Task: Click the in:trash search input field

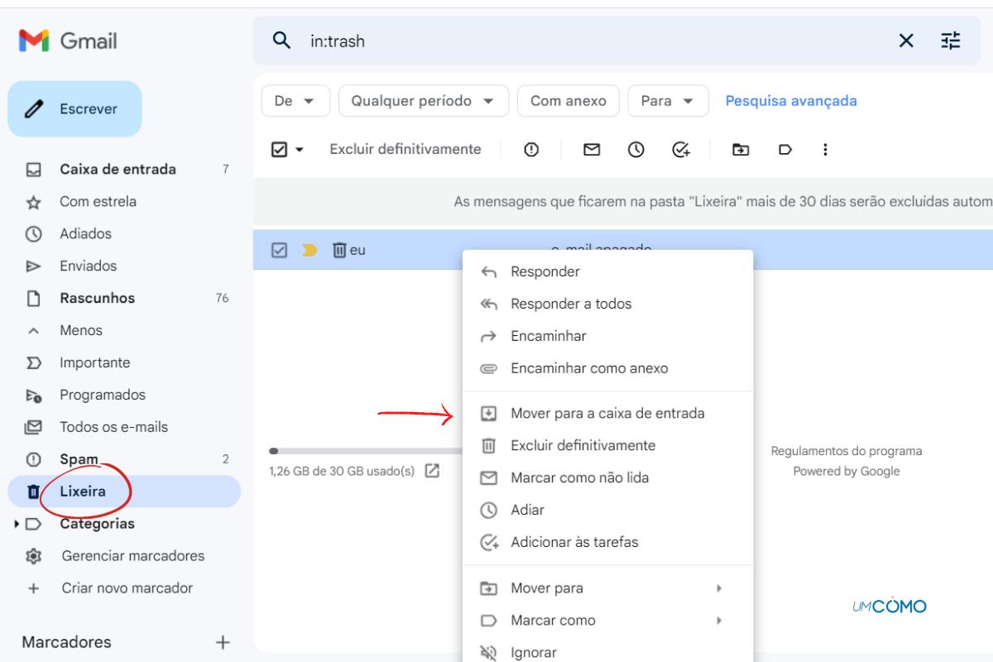Action: (x=579, y=41)
